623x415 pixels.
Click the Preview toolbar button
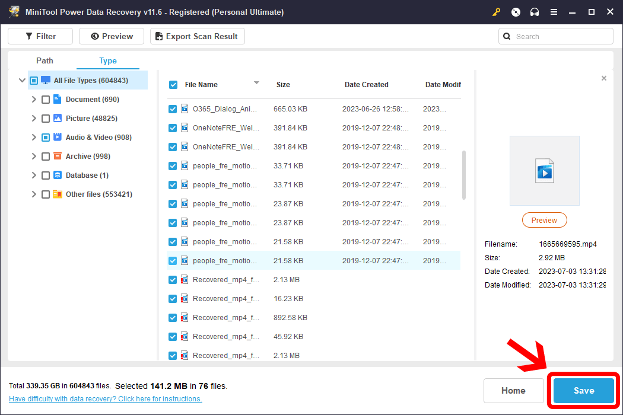tap(112, 36)
